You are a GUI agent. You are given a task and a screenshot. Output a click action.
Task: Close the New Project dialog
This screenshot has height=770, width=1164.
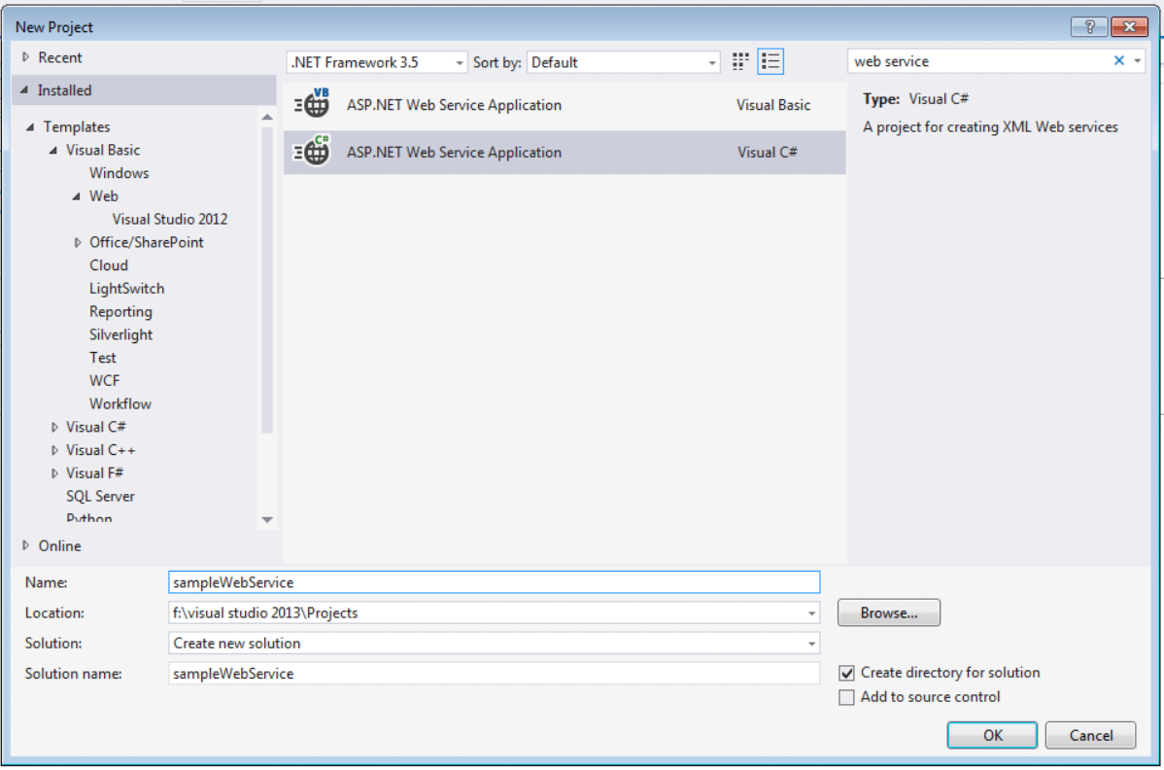(1129, 26)
